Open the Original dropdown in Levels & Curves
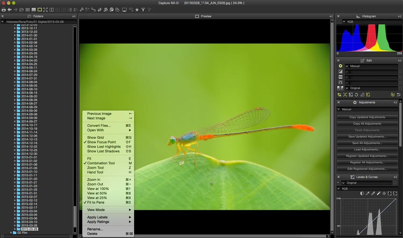Screen dimensions: 403x238 pyautogui.click(x=367, y=183)
